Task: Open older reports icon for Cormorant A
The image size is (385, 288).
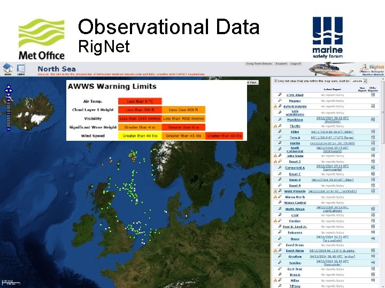Action: [x=373, y=167]
